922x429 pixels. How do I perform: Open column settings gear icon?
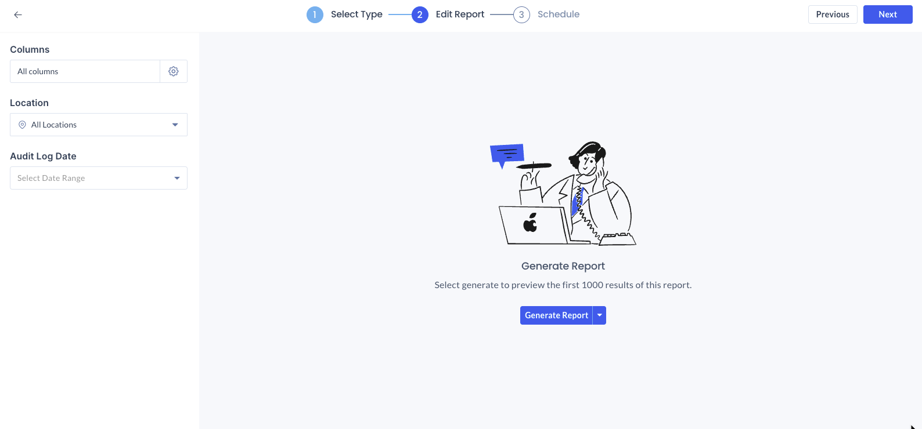(174, 71)
